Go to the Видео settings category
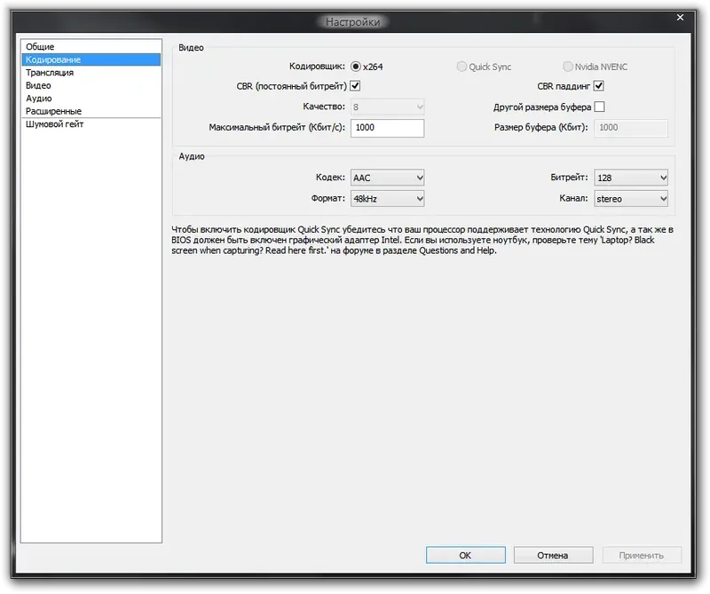The image size is (710, 594). [x=91, y=85]
